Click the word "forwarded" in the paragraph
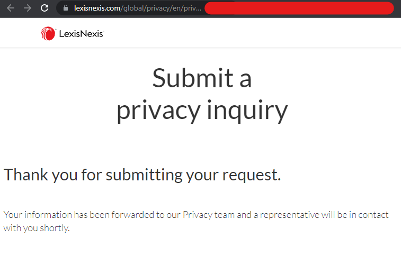401x256 pixels. (x=132, y=215)
